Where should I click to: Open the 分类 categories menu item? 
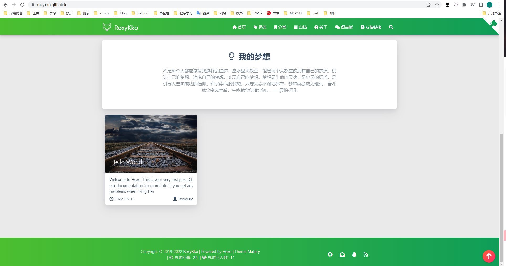click(280, 27)
